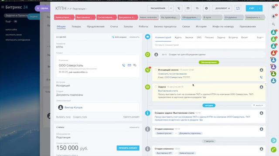The image size is (279, 156).
Task: Click the green phone dialer button at bottom right
Action: point(274,149)
